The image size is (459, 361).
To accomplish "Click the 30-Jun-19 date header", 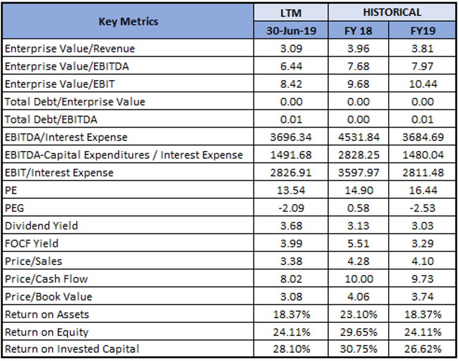I will 291,30.
